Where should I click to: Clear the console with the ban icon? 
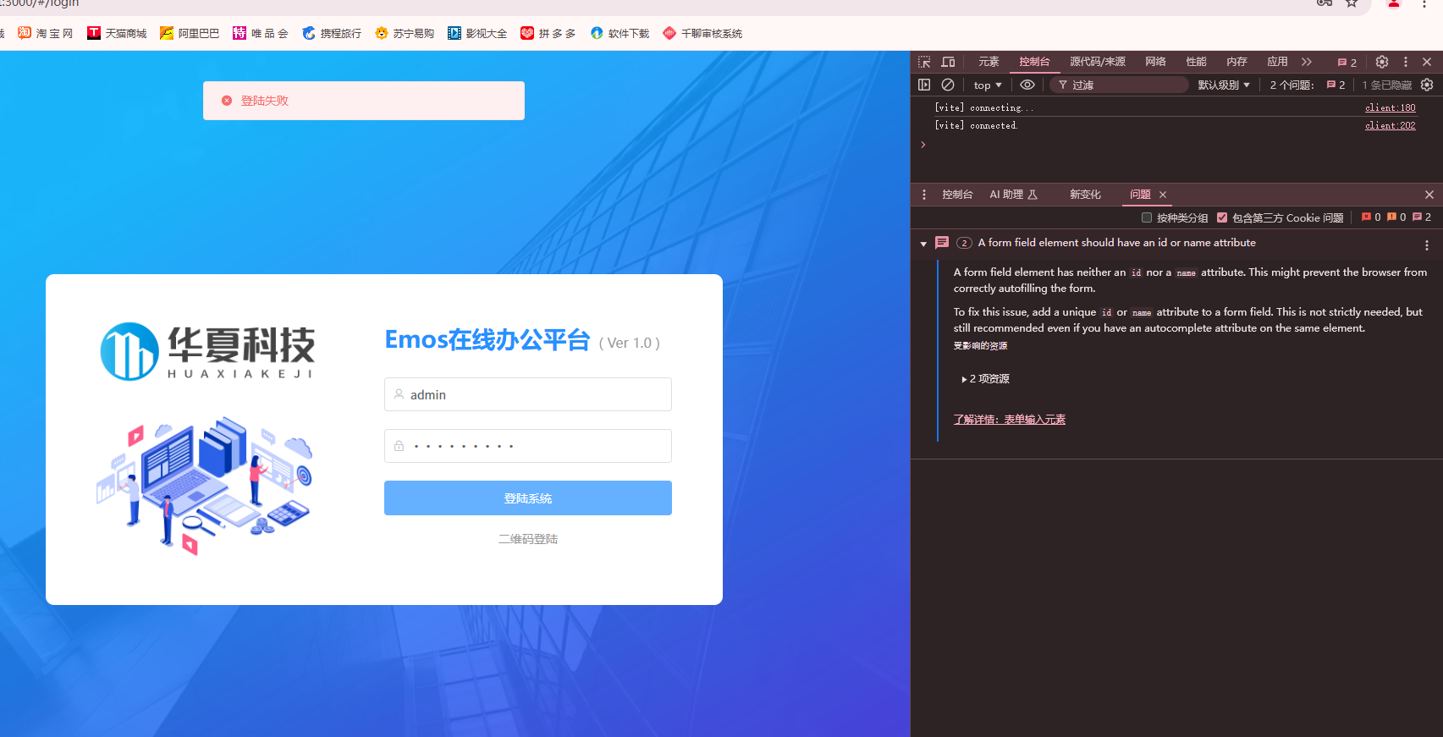pos(948,85)
